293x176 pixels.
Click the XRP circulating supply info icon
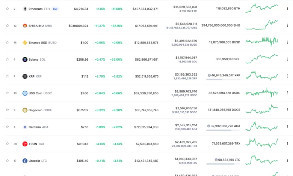click(209, 75)
